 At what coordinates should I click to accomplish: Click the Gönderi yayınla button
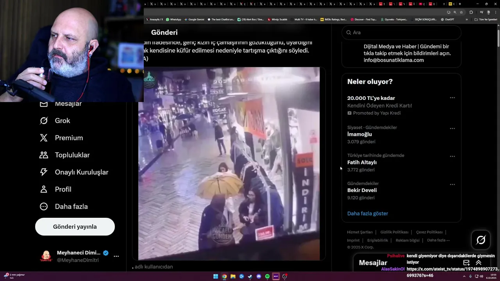(75, 227)
